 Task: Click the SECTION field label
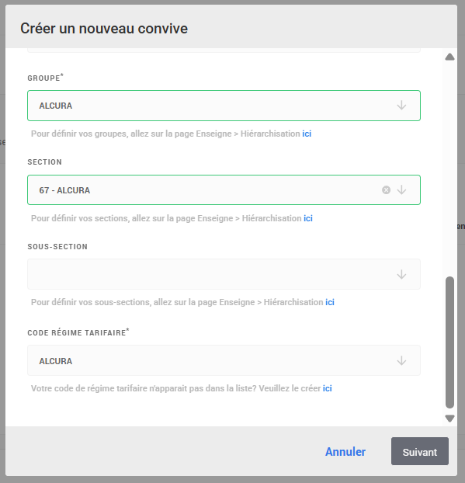pyautogui.click(x=45, y=162)
